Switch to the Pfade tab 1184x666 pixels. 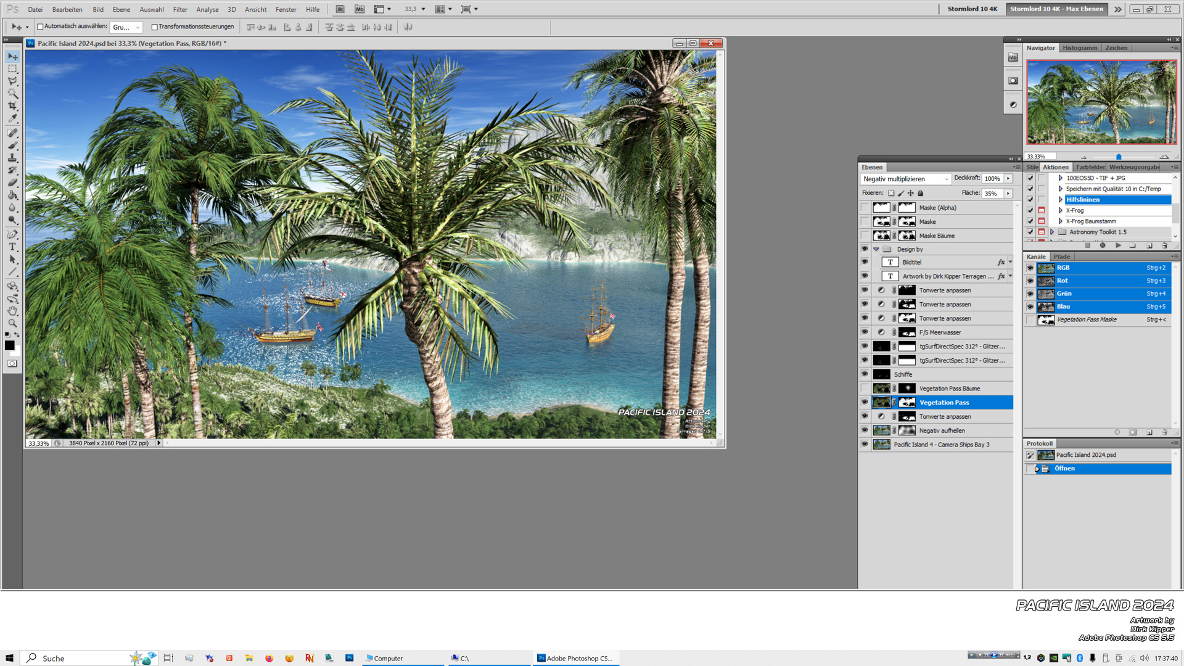(x=1062, y=257)
